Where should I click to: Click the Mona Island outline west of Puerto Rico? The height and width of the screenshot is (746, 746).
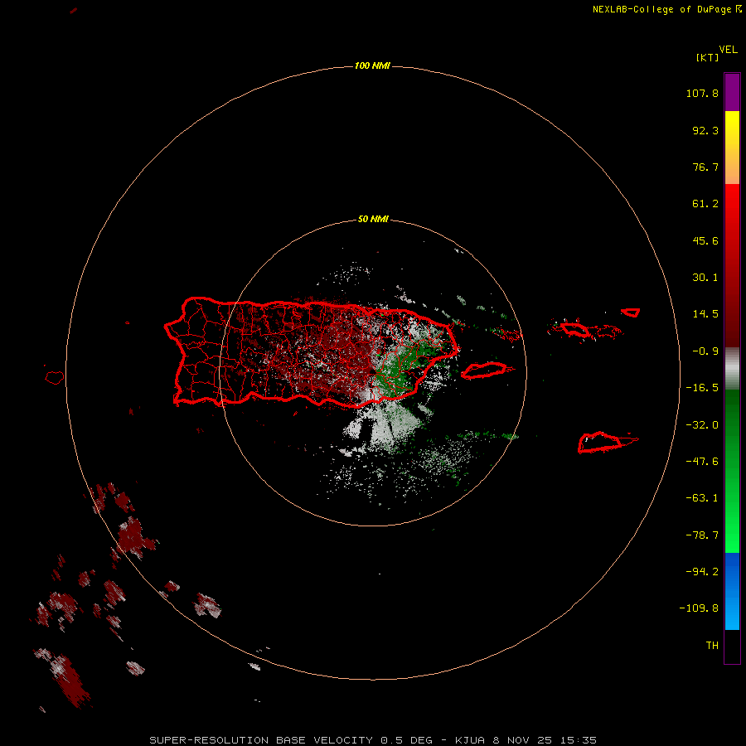pos(55,378)
